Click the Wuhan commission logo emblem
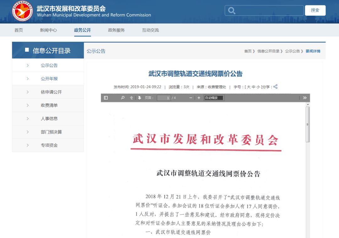Screen dimensions: 339x238 click(x=22, y=11)
